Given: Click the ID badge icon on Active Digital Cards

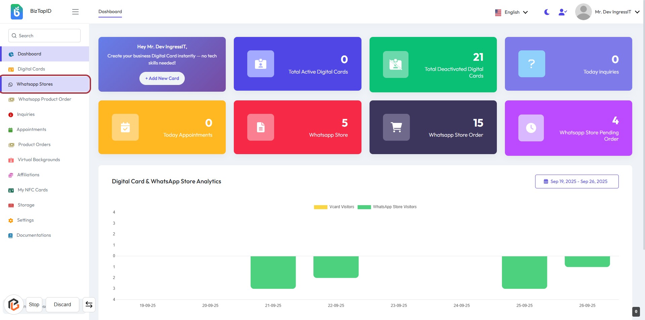Looking at the screenshot, I should pos(260,64).
